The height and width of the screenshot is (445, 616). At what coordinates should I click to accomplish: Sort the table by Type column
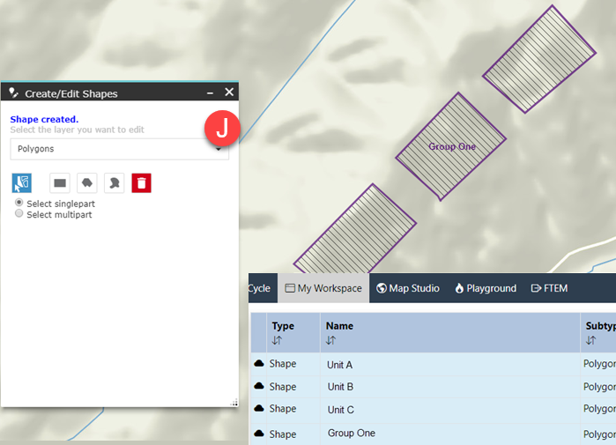coord(277,340)
